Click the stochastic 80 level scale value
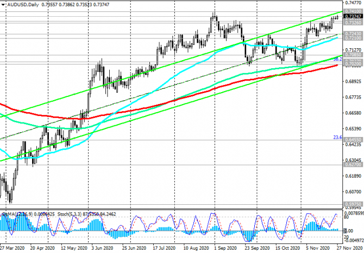 tap(347, 217)
